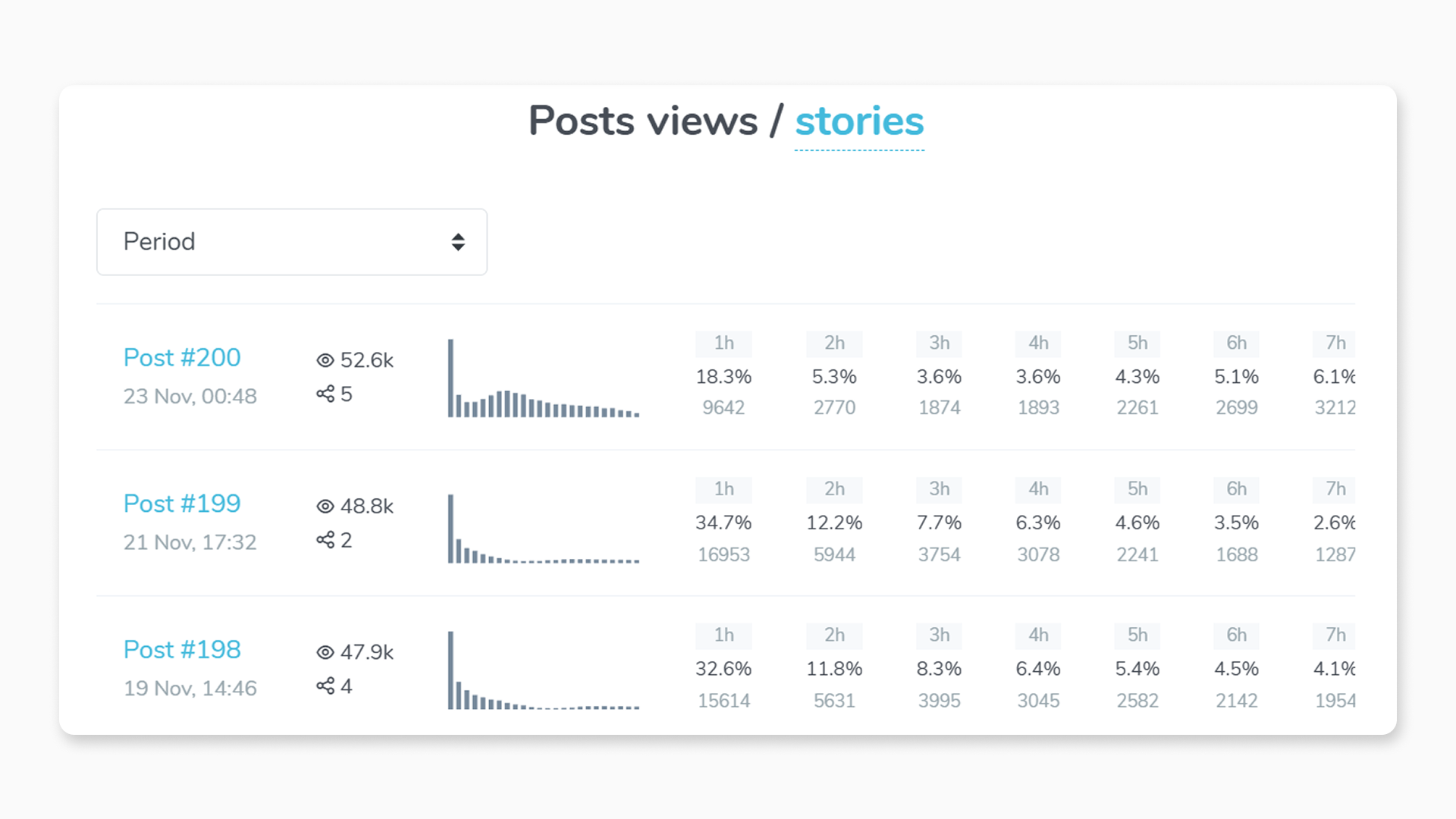This screenshot has height=819, width=1456.
Task: Open the Post #198 link
Action: coord(181,649)
